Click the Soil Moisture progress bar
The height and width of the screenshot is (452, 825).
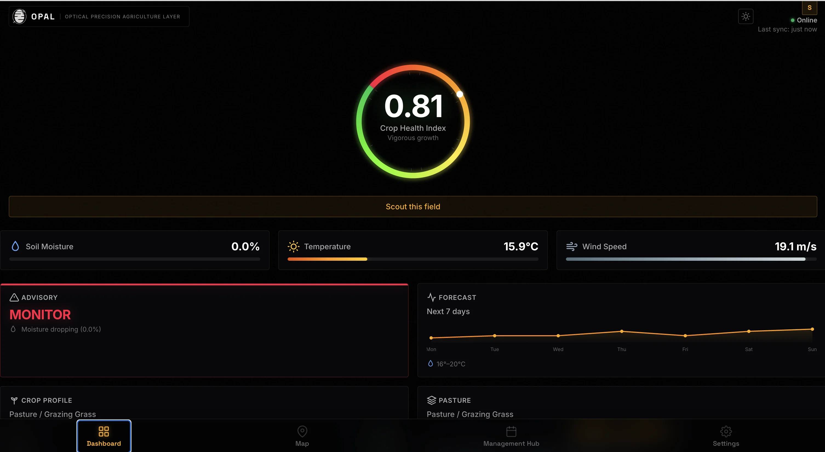pos(134,259)
